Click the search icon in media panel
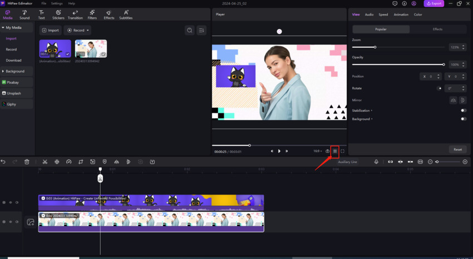The width and height of the screenshot is (473, 259). pos(190,31)
